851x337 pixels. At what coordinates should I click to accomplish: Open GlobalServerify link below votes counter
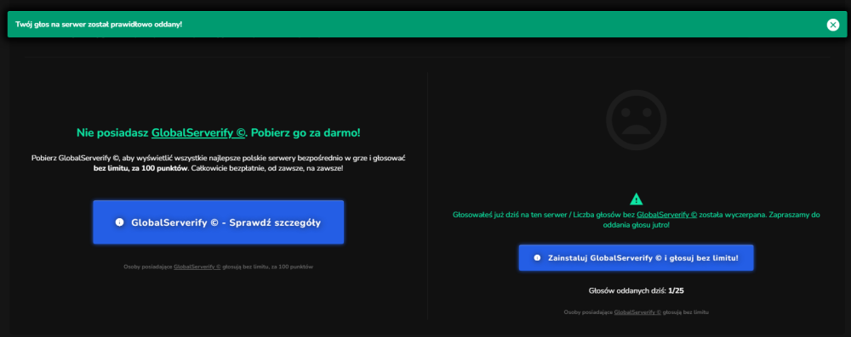pos(637,312)
